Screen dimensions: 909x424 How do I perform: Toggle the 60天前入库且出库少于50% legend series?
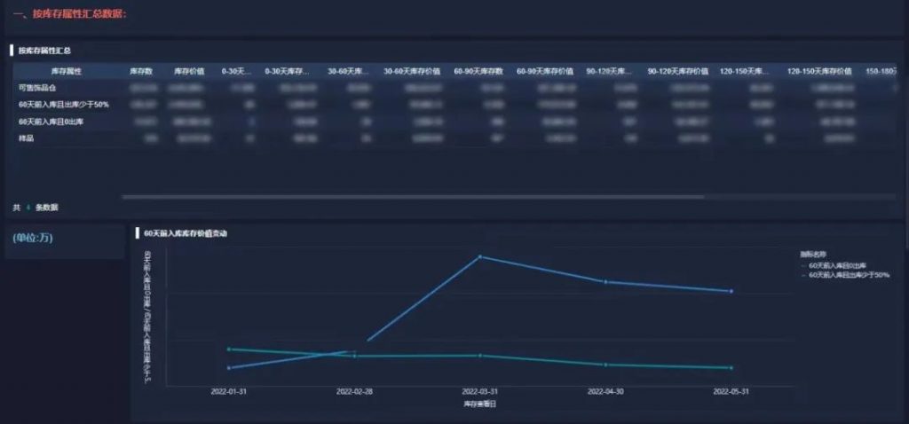point(849,275)
